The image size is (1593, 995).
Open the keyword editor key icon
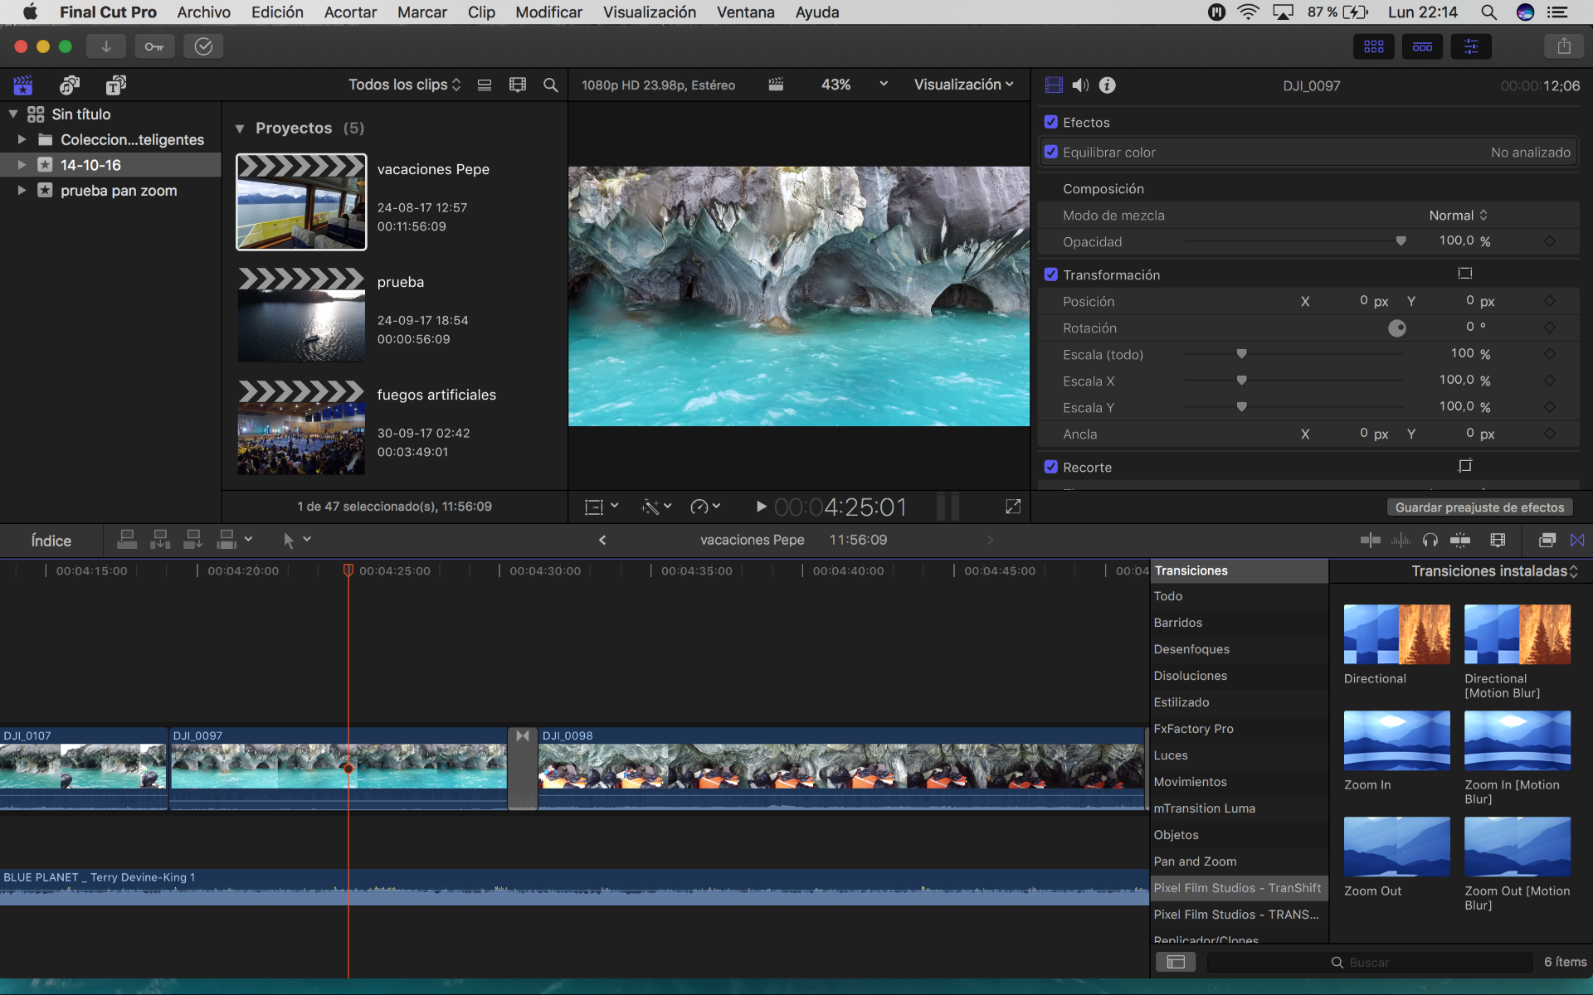[x=154, y=46]
